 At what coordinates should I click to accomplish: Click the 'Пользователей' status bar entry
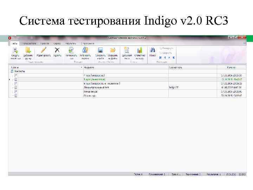click(157, 174)
